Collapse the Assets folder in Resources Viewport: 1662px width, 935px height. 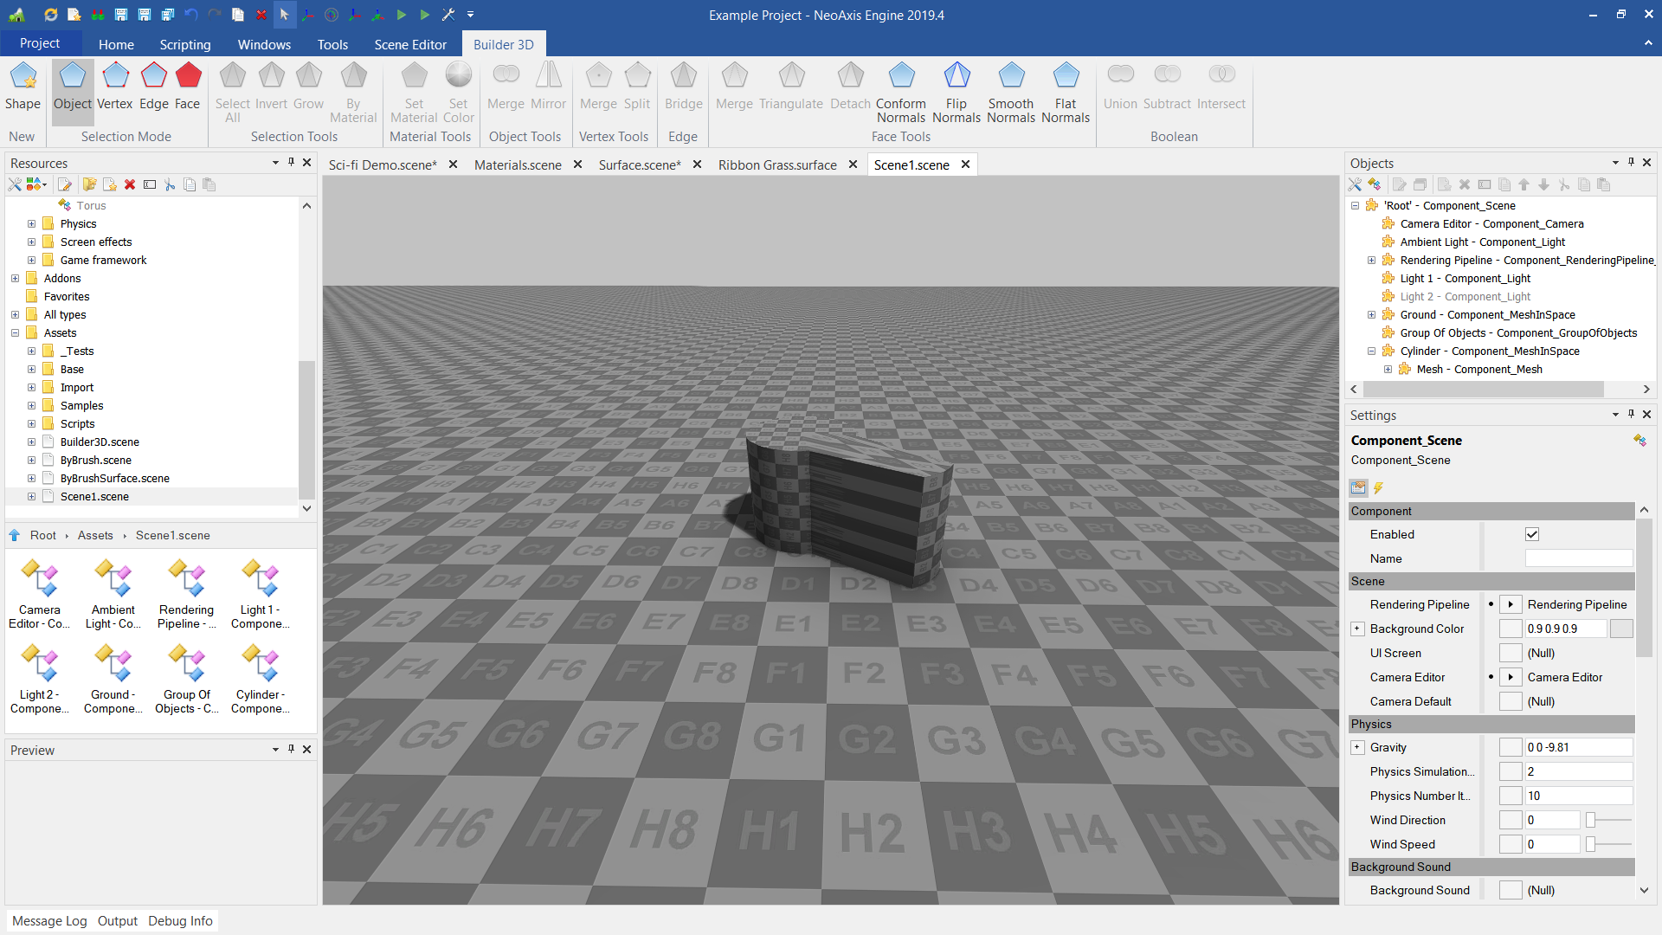coord(15,333)
